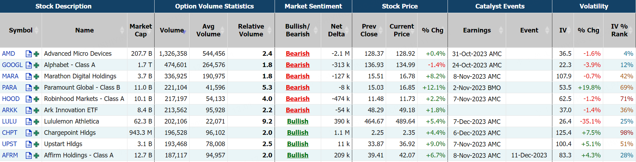Open the document icon next to AMD
Image resolution: width=636 pixels, height=162 pixels.
click(29, 54)
